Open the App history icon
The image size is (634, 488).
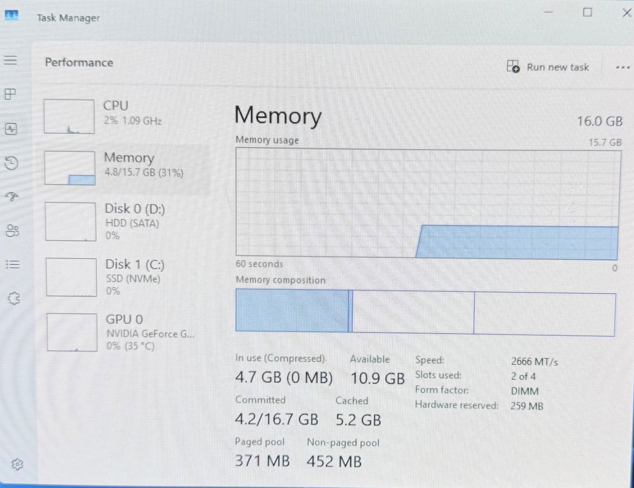(11, 163)
